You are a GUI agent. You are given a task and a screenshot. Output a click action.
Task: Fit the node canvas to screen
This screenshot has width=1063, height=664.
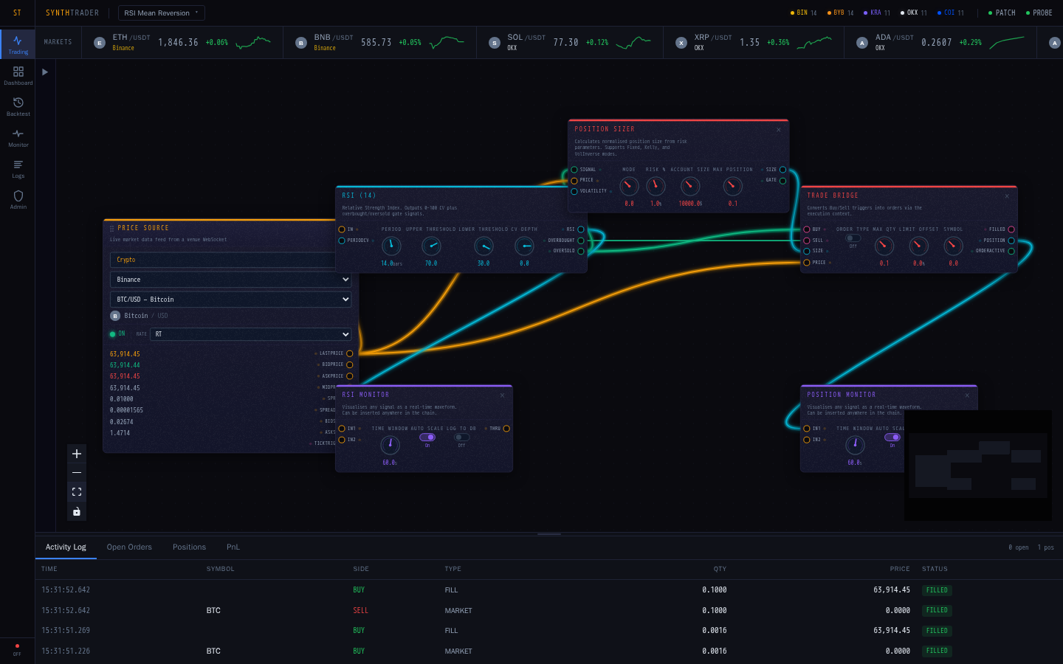tap(77, 491)
